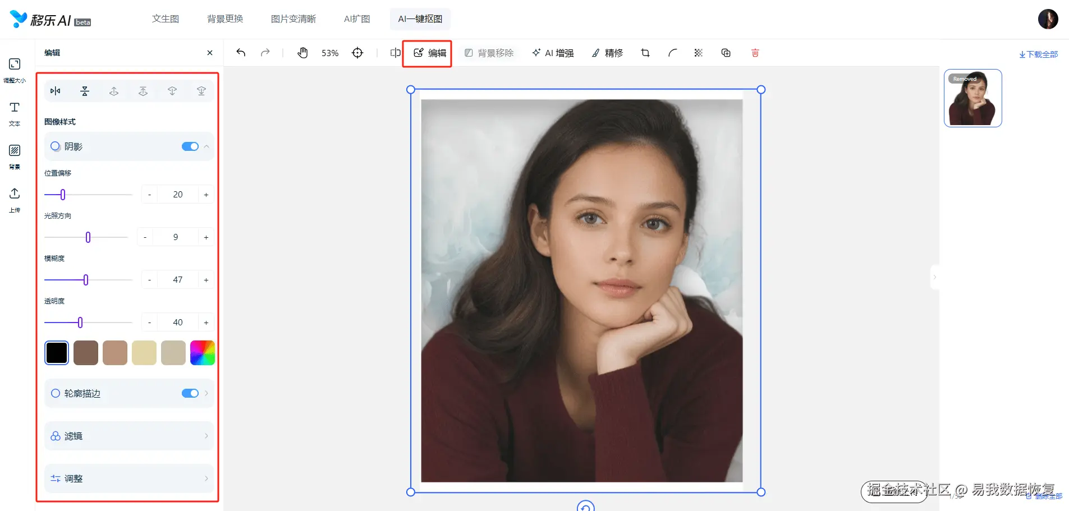Select the hand pan tool
The image size is (1069, 511).
[303, 53]
